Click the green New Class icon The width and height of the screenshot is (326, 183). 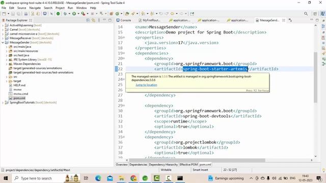117,14
